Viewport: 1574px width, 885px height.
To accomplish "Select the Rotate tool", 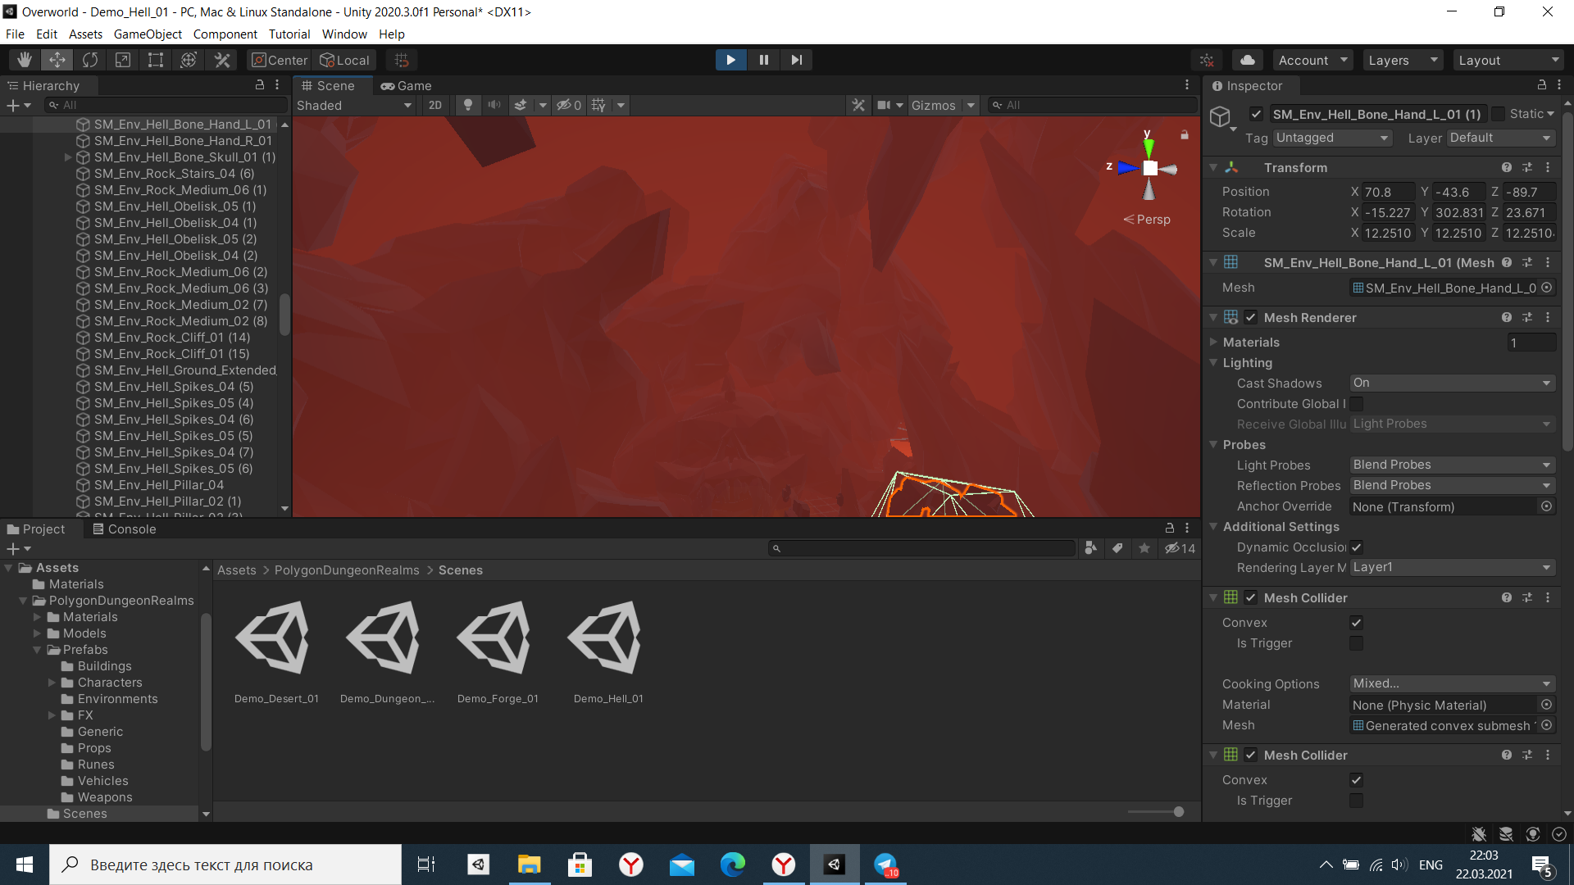I will point(90,60).
